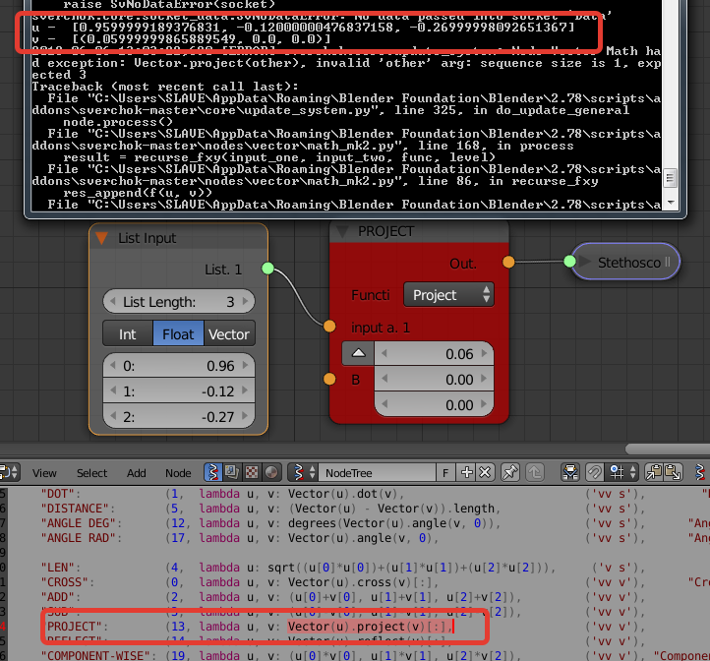
Task: Increase List Length with right arrow
Action: pos(246,301)
